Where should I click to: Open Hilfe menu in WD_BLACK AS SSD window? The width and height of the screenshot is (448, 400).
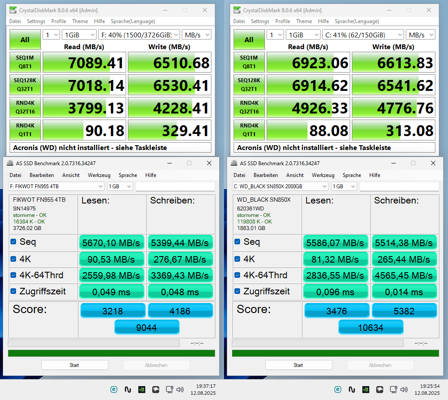(374, 175)
